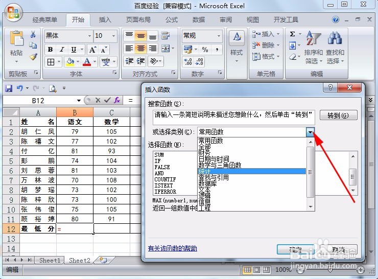
Task: Open the number format 常规 dropdown
Action: coord(219,36)
